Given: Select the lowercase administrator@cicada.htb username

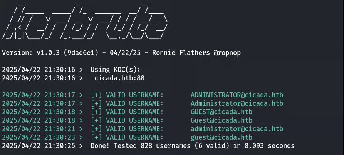Looking at the screenshot, I should click(x=237, y=128).
